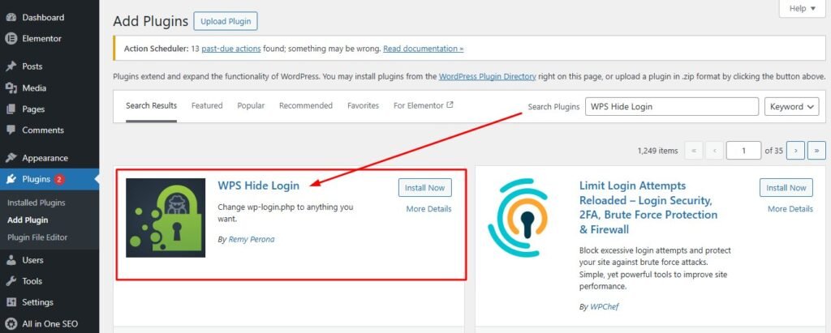Viewport: 831px width, 333px height.
Task: Open the Dashboard icon in sidebar
Action: pyautogui.click(x=11, y=18)
